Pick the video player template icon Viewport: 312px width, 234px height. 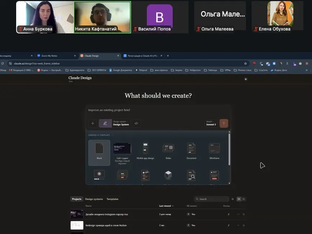coord(99,175)
